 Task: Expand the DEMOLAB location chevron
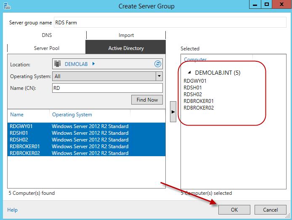click(x=93, y=64)
